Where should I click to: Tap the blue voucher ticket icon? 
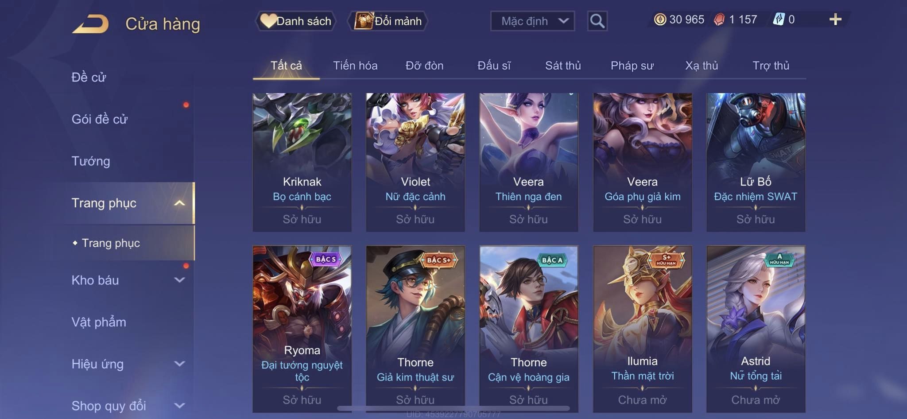[x=779, y=19]
